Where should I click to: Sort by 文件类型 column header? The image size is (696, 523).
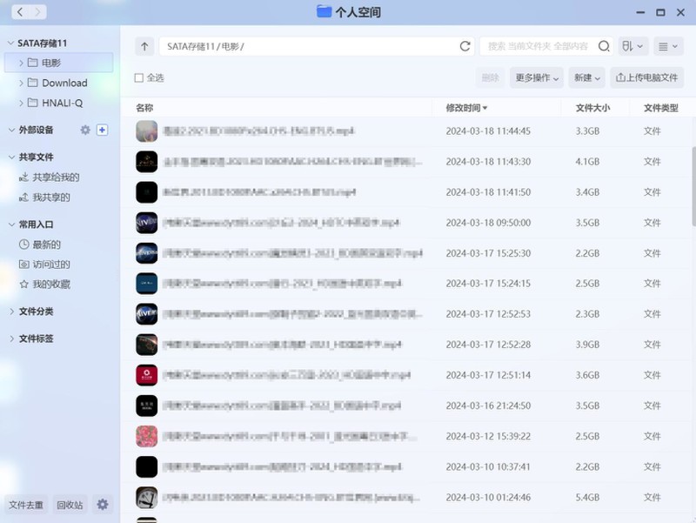click(661, 108)
